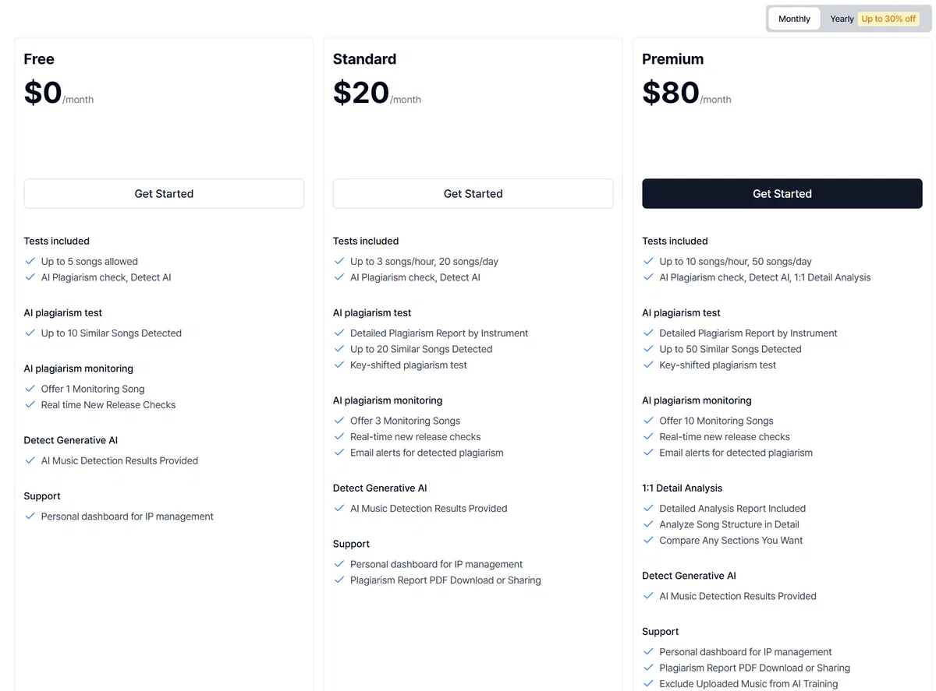Screen dimensions: 936x691
Task: Select the Premium plan title
Action: coord(672,59)
